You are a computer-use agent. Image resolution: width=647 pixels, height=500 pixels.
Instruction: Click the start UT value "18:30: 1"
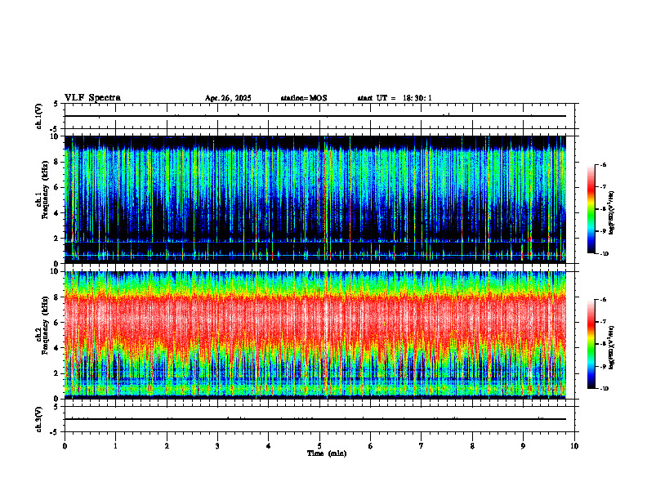[417, 98]
